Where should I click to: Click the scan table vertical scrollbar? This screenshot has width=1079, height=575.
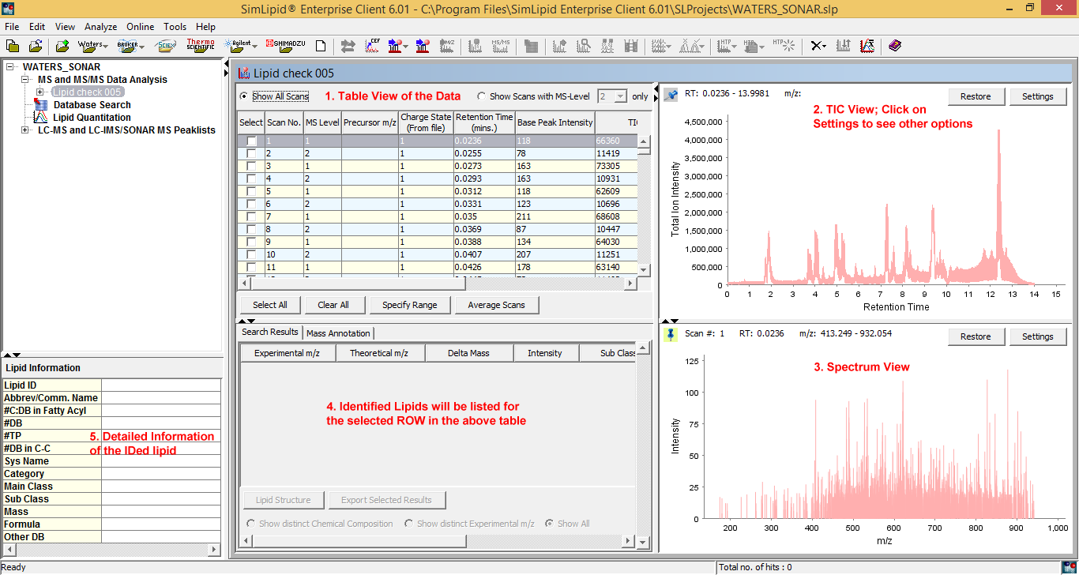644,205
